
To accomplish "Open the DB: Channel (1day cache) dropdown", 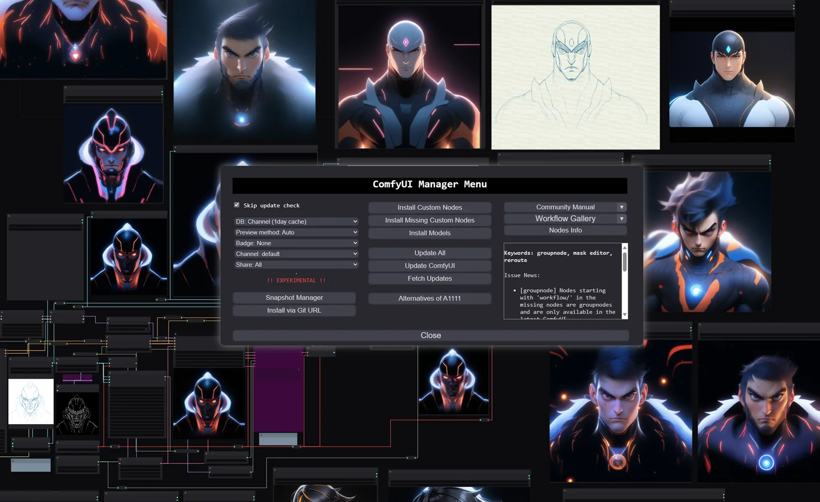I will point(296,221).
